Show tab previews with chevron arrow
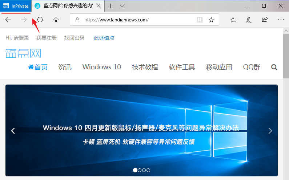Screen dimensions: 289x180 (x=122, y=6)
